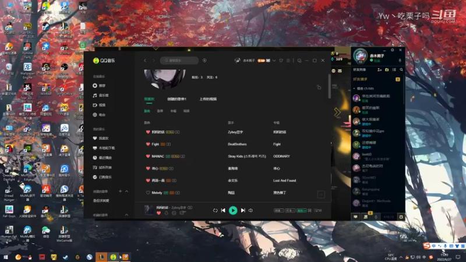Toggle loop playback mode in player bar
This screenshot has height=262, width=466.
[215, 210]
